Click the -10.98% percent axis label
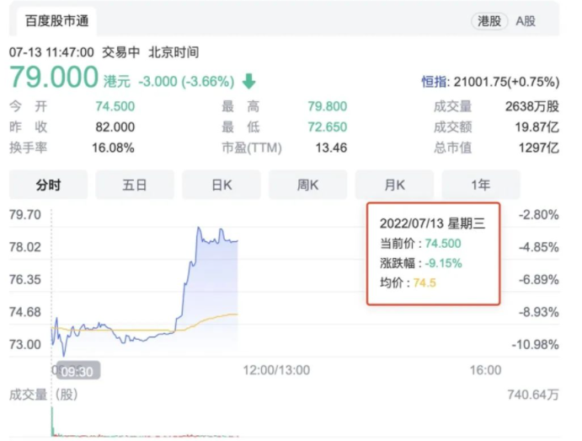This screenshot has width=582, height=441. coord(535,344)
